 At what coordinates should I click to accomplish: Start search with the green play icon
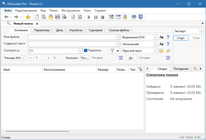pyautogui.click(x=89, y=17)
